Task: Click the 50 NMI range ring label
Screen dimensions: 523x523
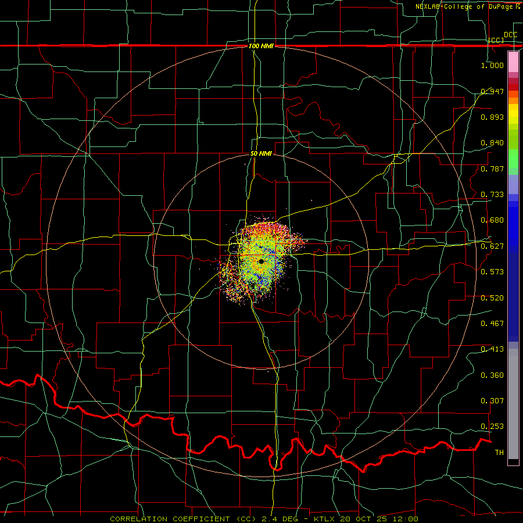Action: tap(261, 154)
